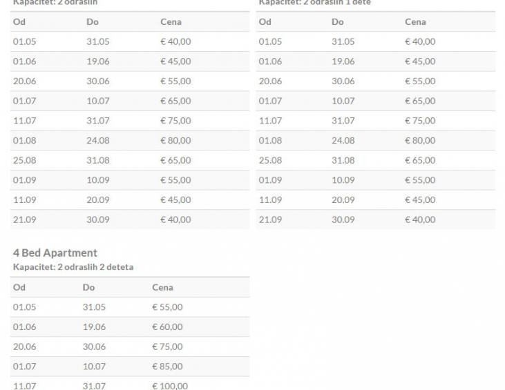The image size is (505, 390).
Task: Click € 65,00 in left table's 25.08 row
Action: point(175,161)
